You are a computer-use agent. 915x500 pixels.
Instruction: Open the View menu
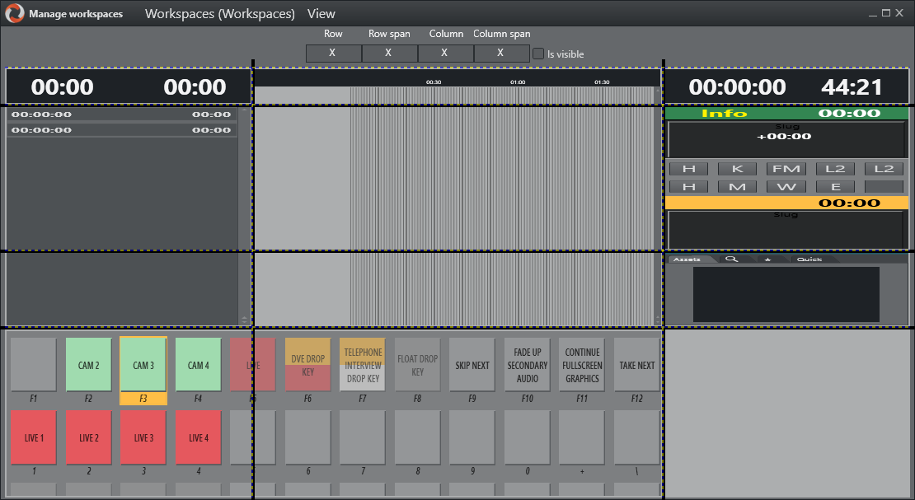pyautogui.click(x=321, y=14)
